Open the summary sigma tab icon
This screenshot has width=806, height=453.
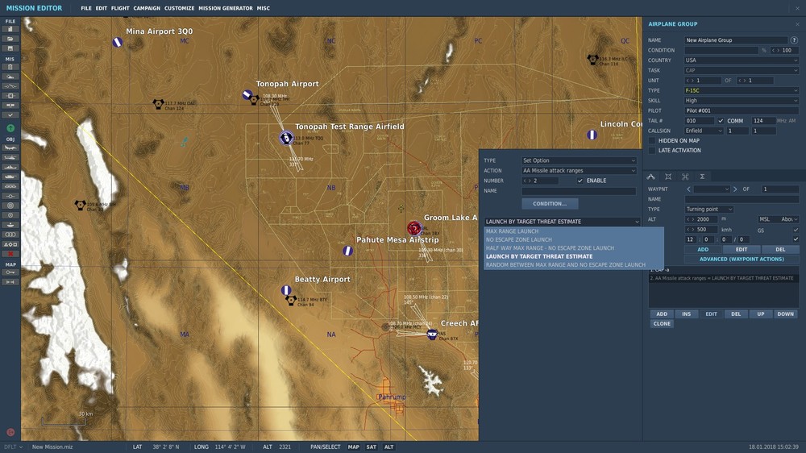[x=702, y=177]
